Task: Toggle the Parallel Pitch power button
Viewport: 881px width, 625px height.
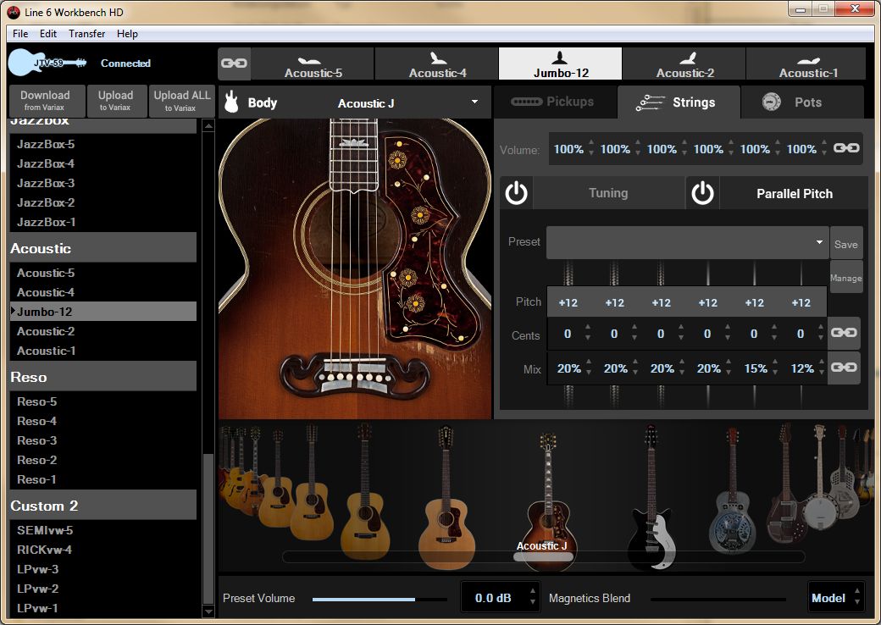Action: pyautogui.click(x=702, y=193)
